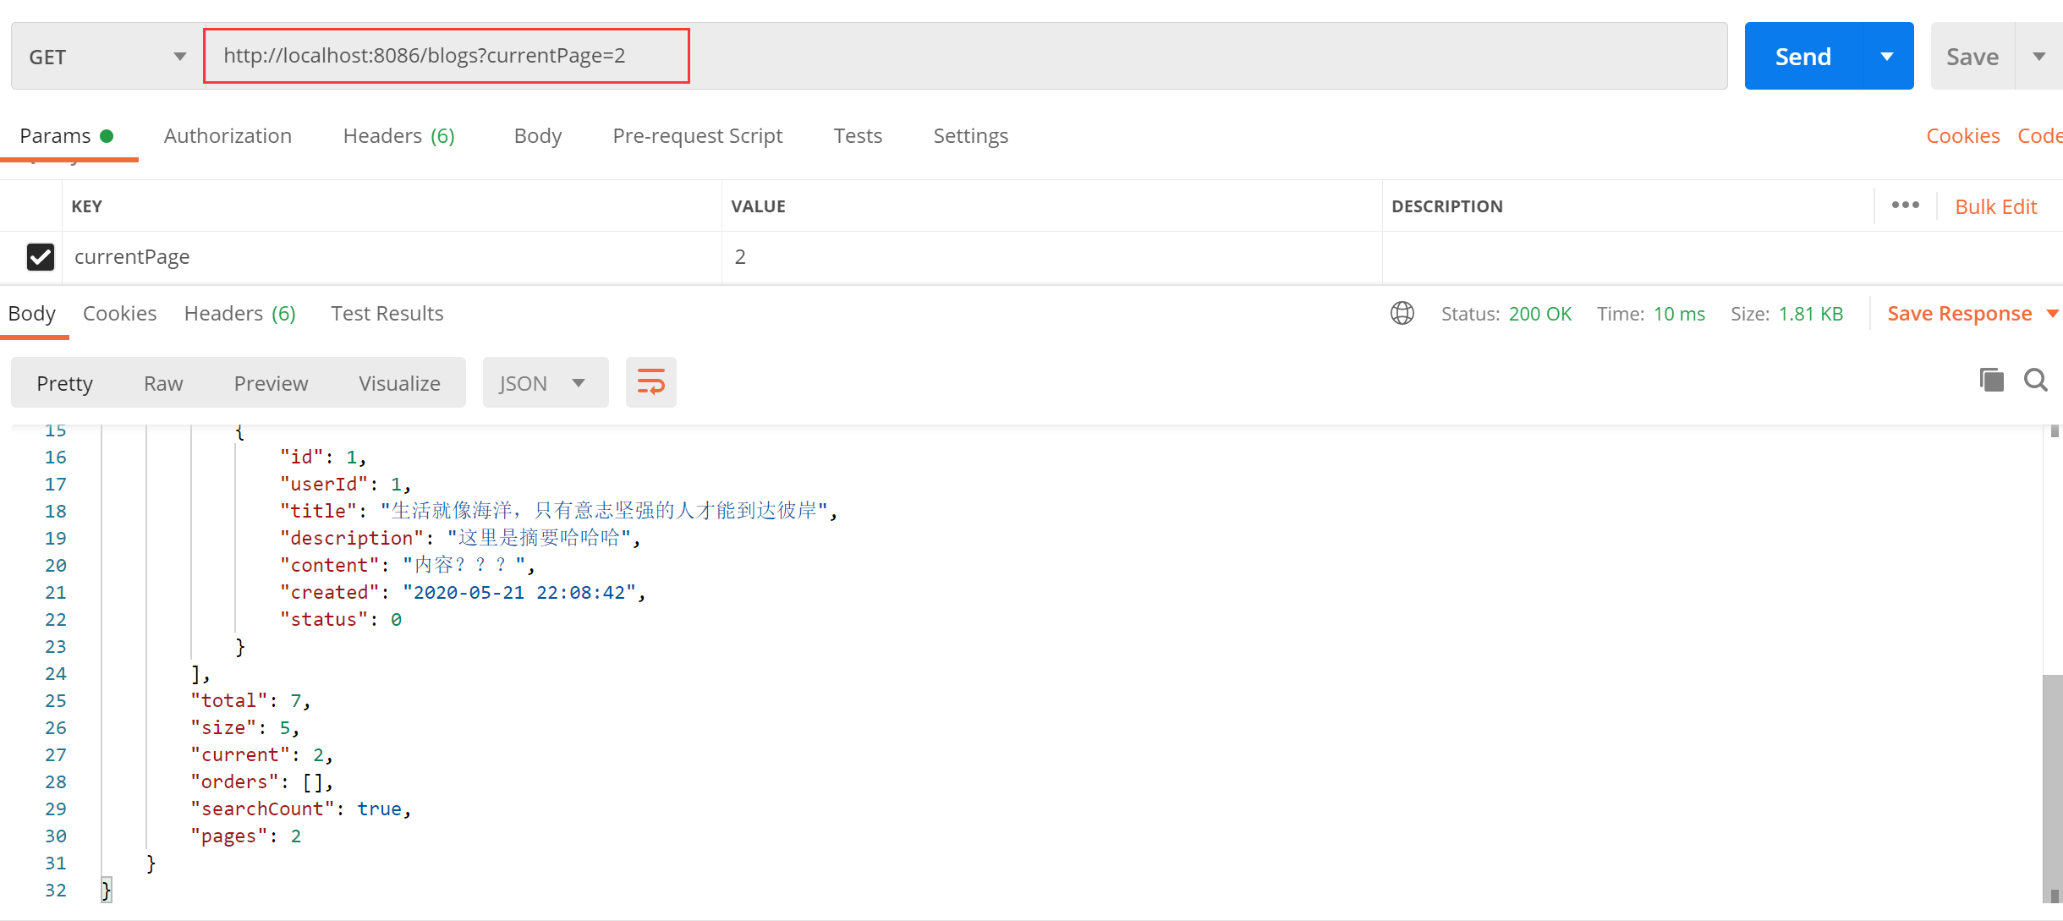Click the search icon in response body

point(2038,383)
